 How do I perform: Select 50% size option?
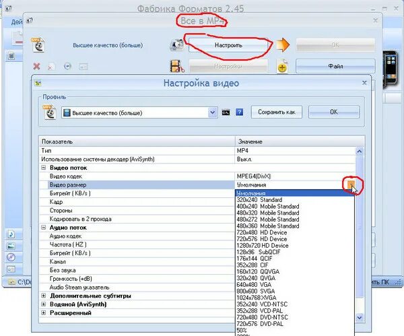[295, 331]
